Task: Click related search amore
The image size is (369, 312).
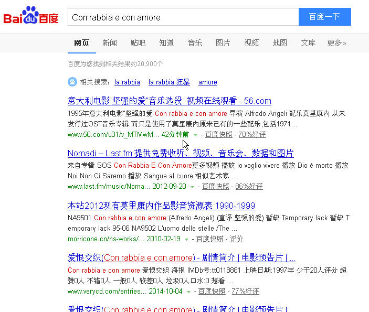Action: pos(208,82)
